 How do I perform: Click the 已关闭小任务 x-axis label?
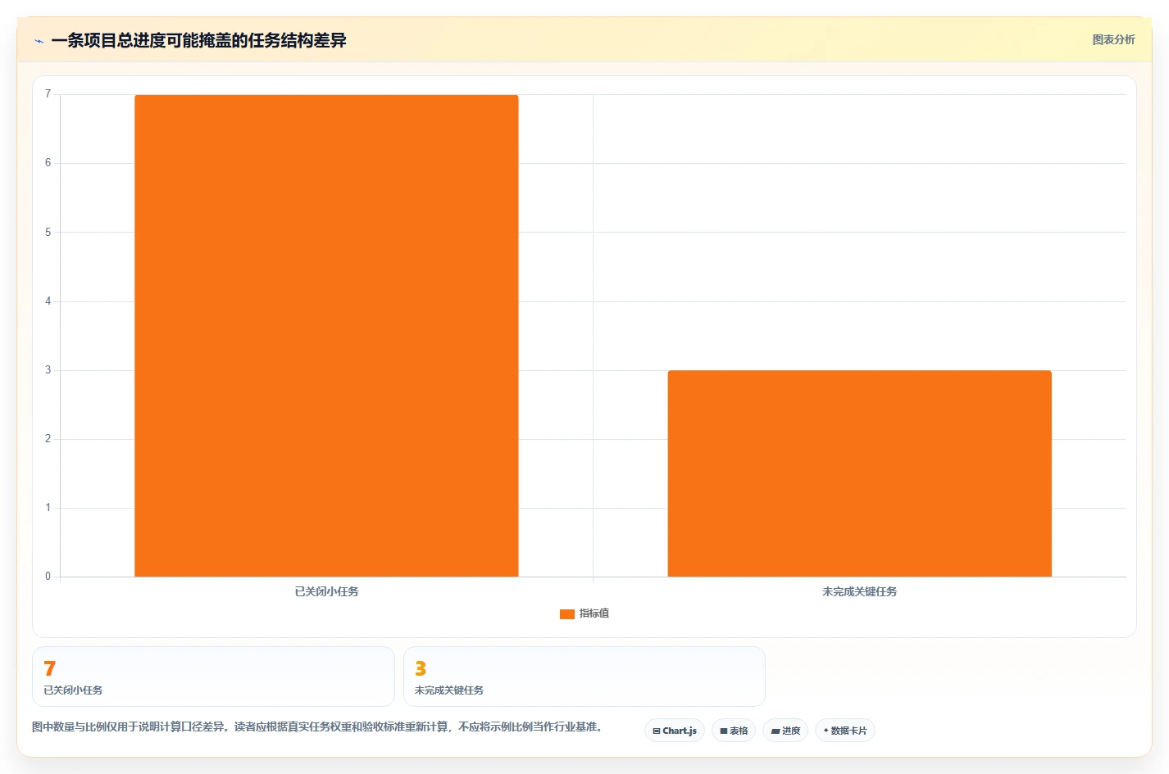click(326, 591)
